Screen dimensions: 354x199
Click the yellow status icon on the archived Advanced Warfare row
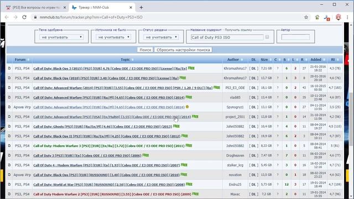point(187,107)
